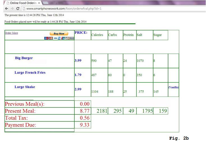The height and width of the screenshot is (143, 206).
Task: Click the browser Forward arrow
Action: coord(12,8)
